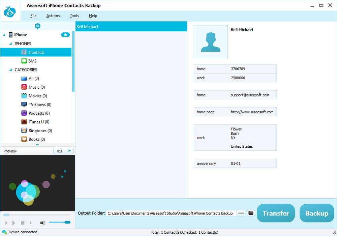Open the Tools menu
The height and width of the screenshot is (236, 337).
74,16
